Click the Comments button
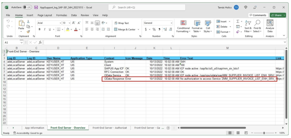The width and height of the screenshot is (291, 138). tap(258, 15)
